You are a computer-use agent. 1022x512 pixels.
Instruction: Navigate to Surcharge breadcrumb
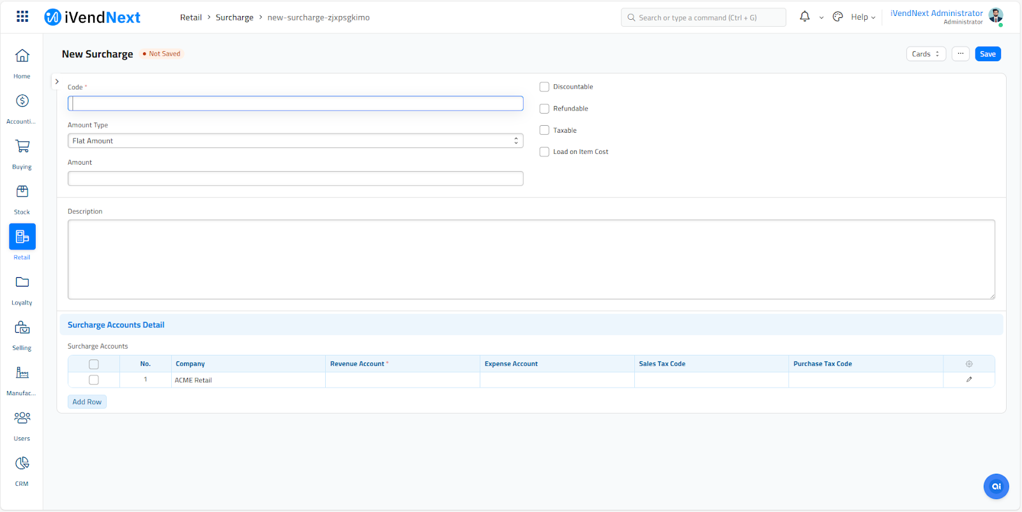234,18
